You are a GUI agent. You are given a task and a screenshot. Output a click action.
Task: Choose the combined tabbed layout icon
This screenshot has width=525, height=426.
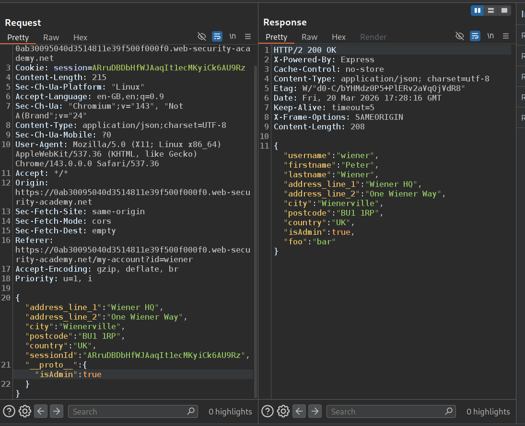coord(503,10)
